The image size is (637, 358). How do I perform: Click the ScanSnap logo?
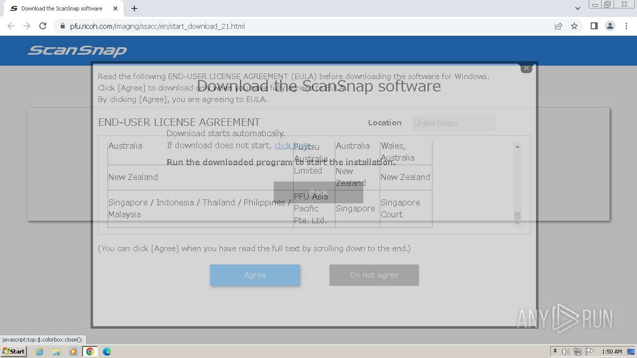point(78,51)
